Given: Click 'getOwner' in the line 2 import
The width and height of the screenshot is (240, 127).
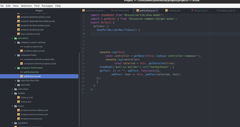Looking at the screenshot, I should (110, 19).
